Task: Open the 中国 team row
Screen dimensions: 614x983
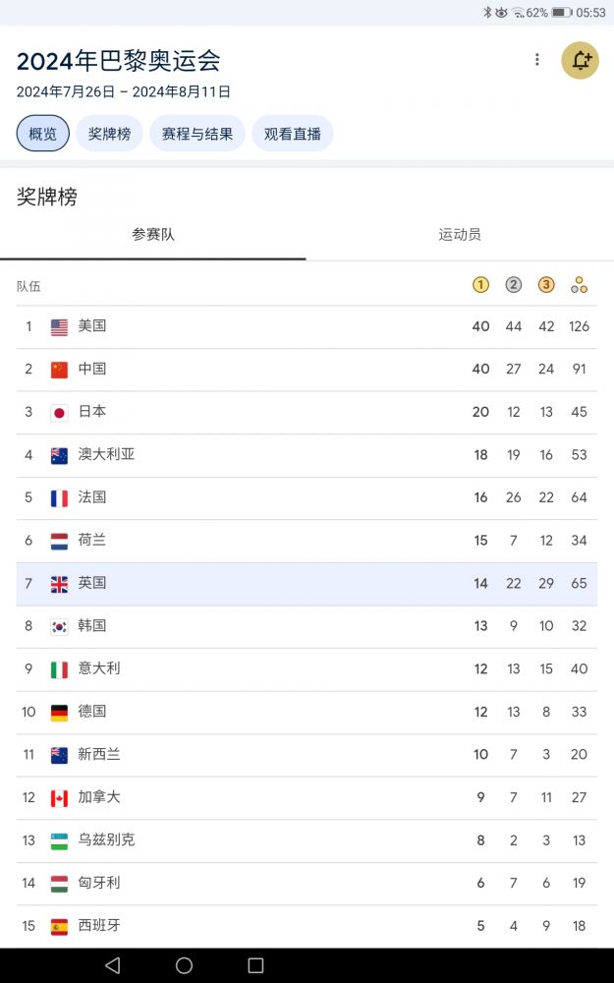Action: click(307, 370)
